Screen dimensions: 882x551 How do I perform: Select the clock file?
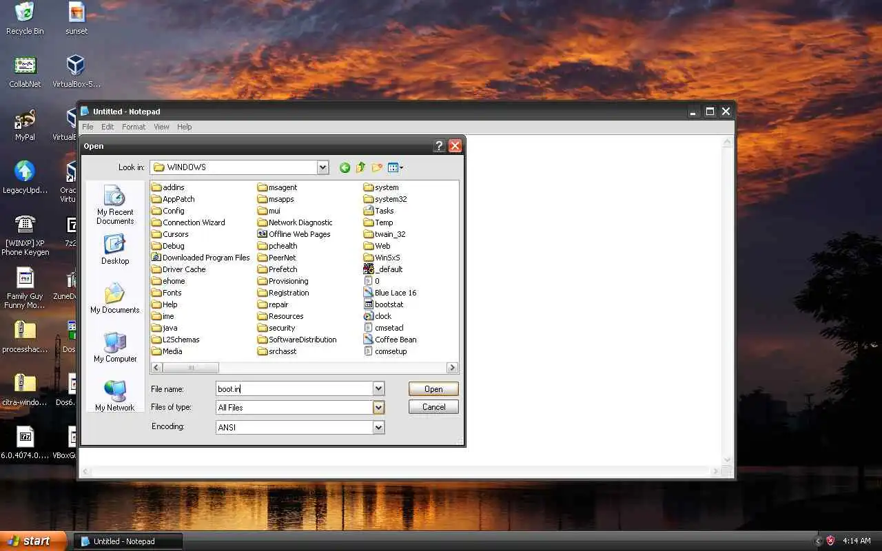coord(378,316)
